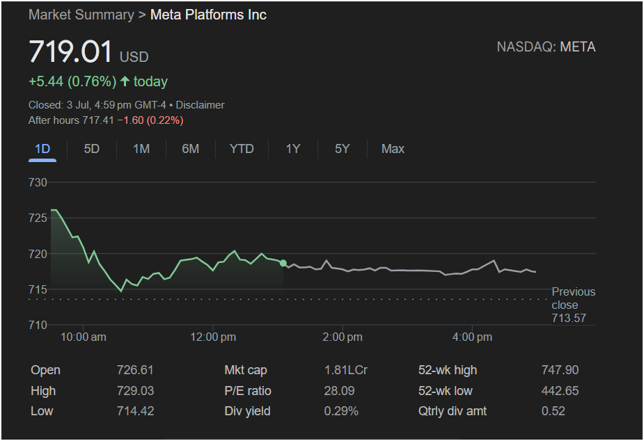Click the Qtrly div amt label
Viewport: 644px width, 441px height.
[453, 411]
